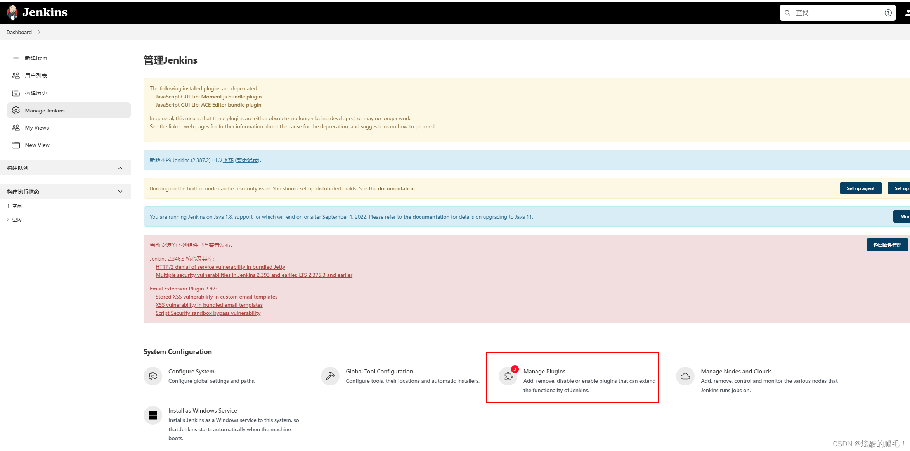The height and width of the screenshot is (451, 910).
Task: Open Stored XSS vulnerability in custom templates link
Action: pos(217,297)
